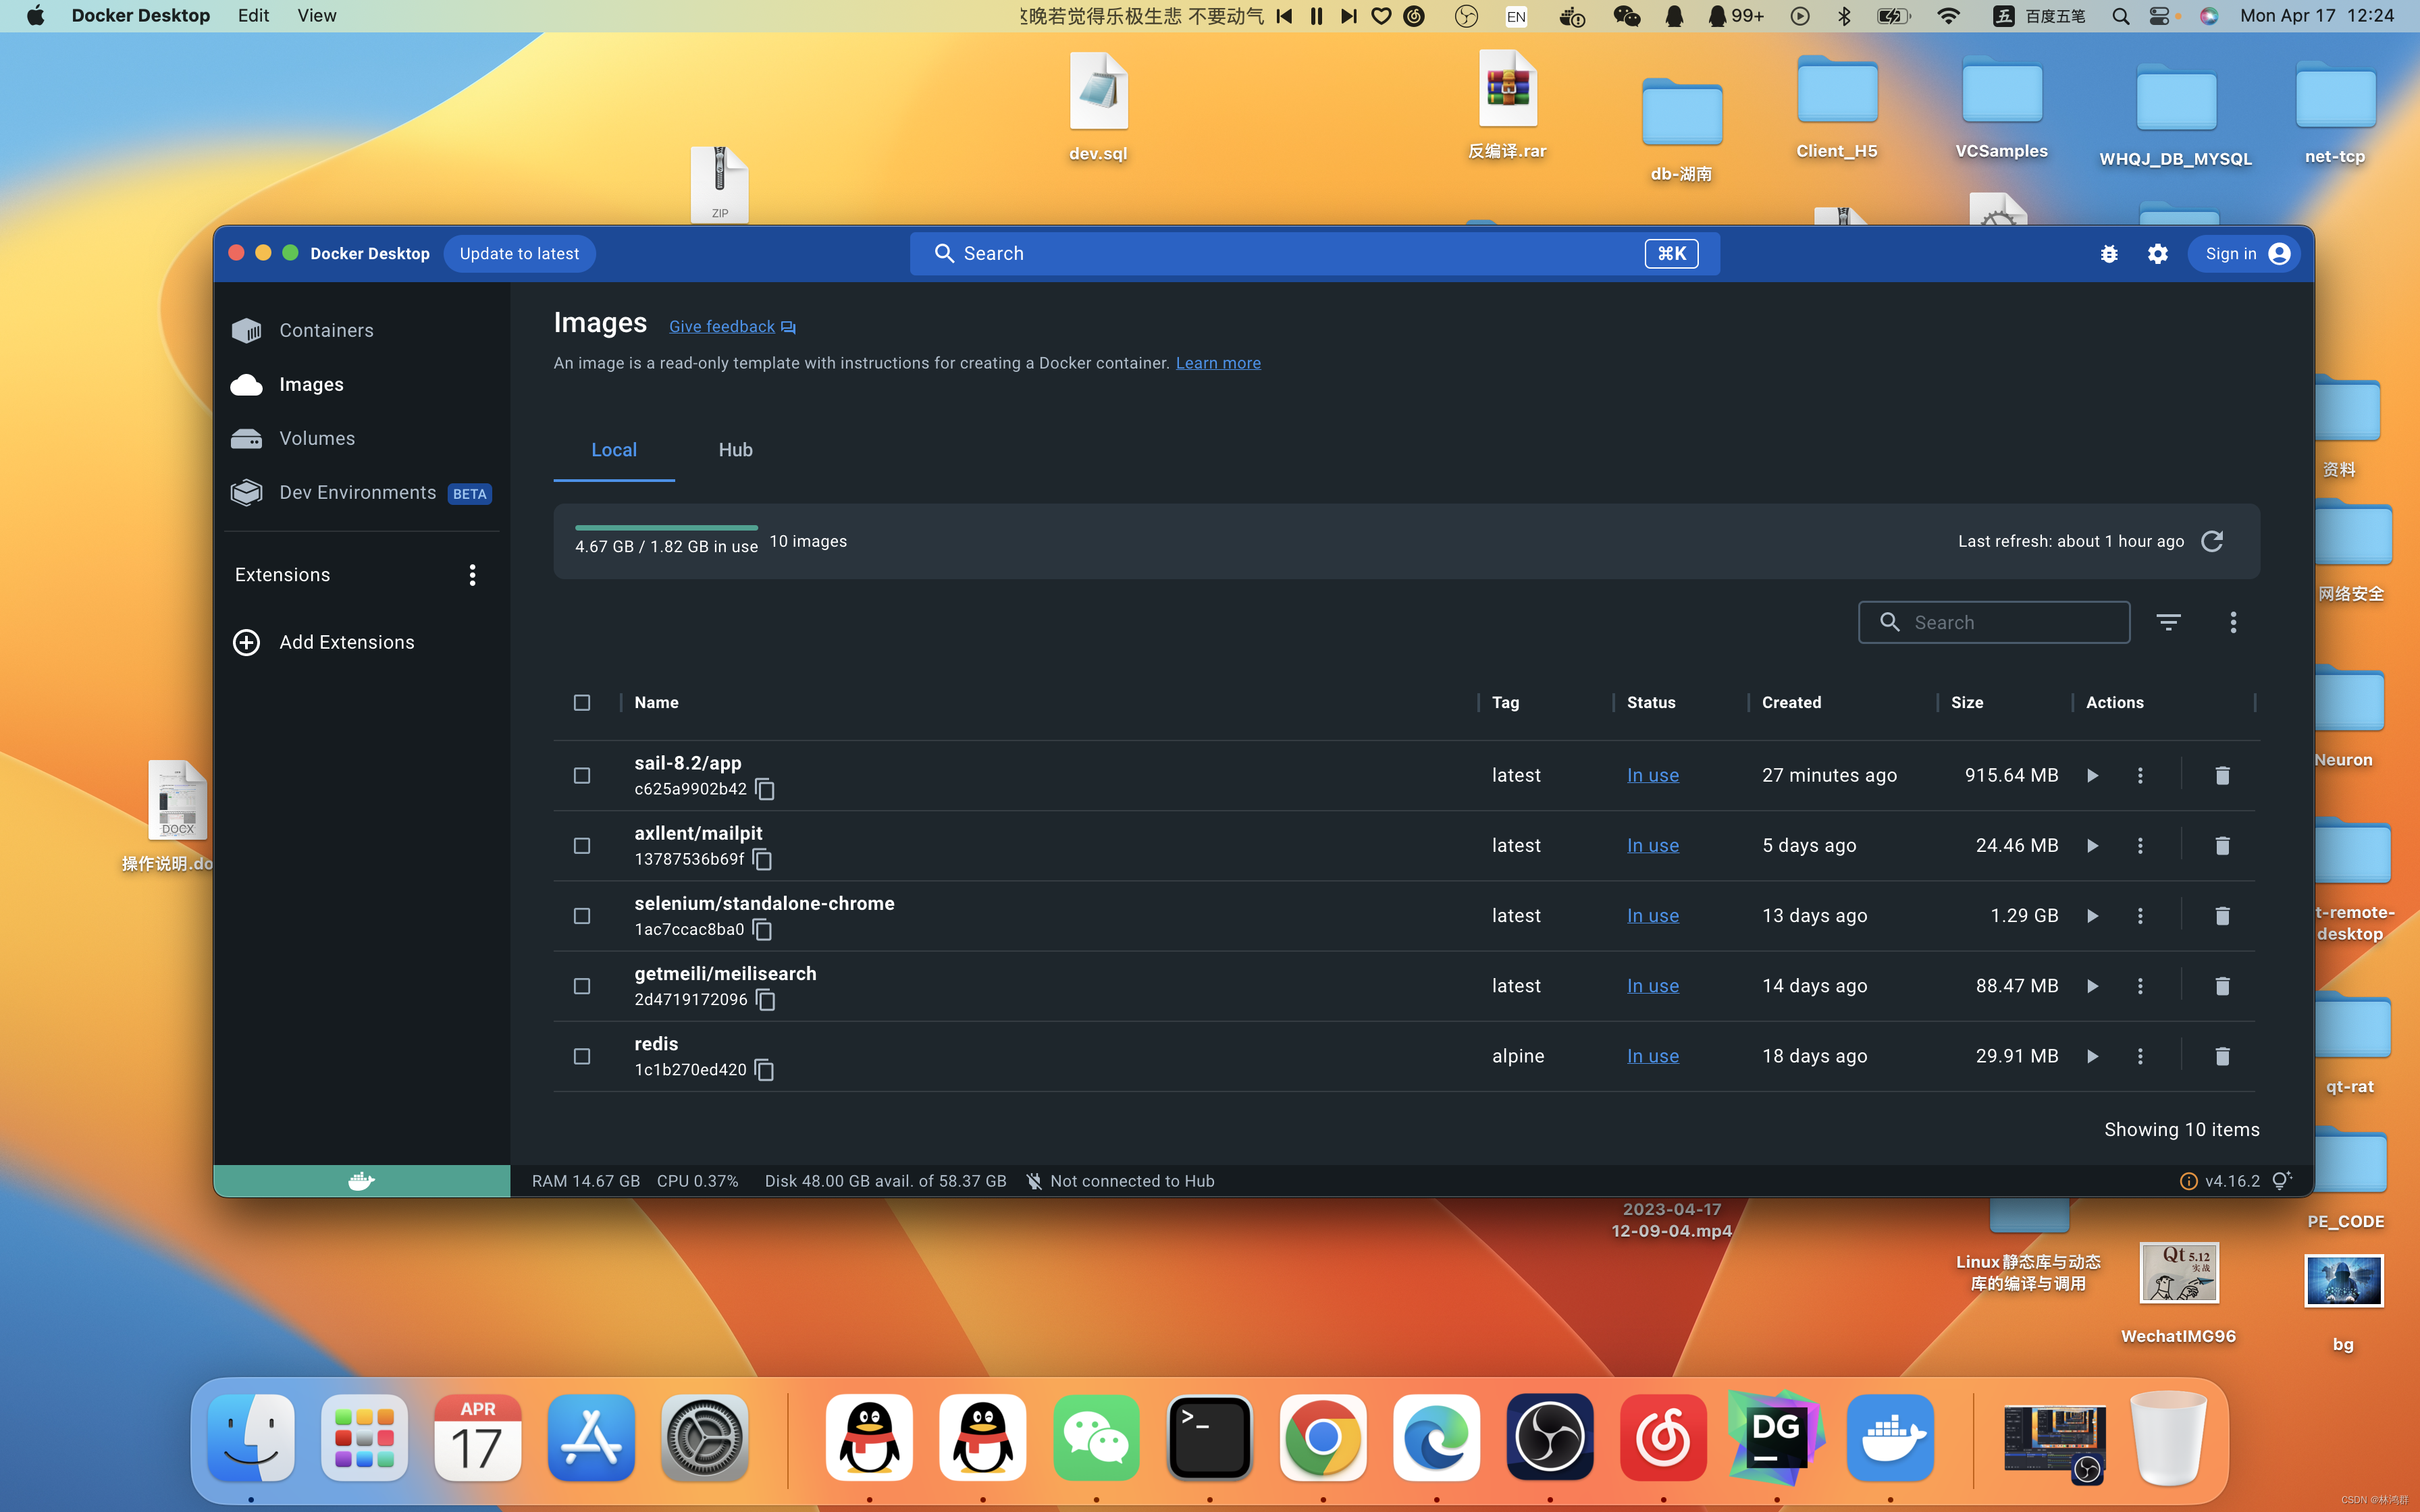Open the Learn more link
2420x1512 pixels.
pos(1217,363)
